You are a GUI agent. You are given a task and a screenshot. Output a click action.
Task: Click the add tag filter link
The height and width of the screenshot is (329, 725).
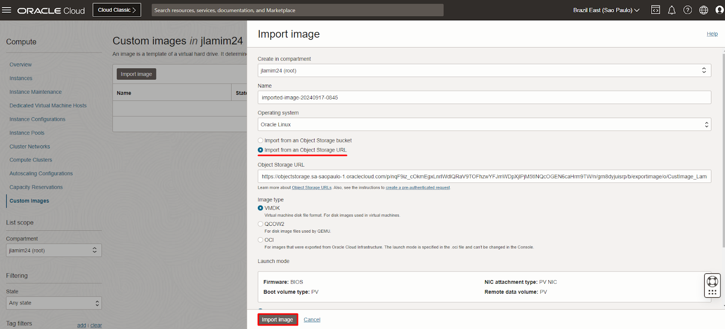82,325
